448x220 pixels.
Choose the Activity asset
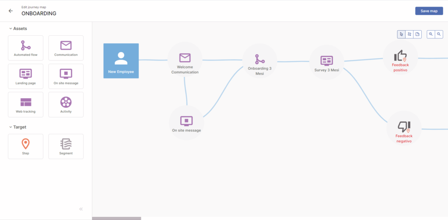tap(66, 105)
